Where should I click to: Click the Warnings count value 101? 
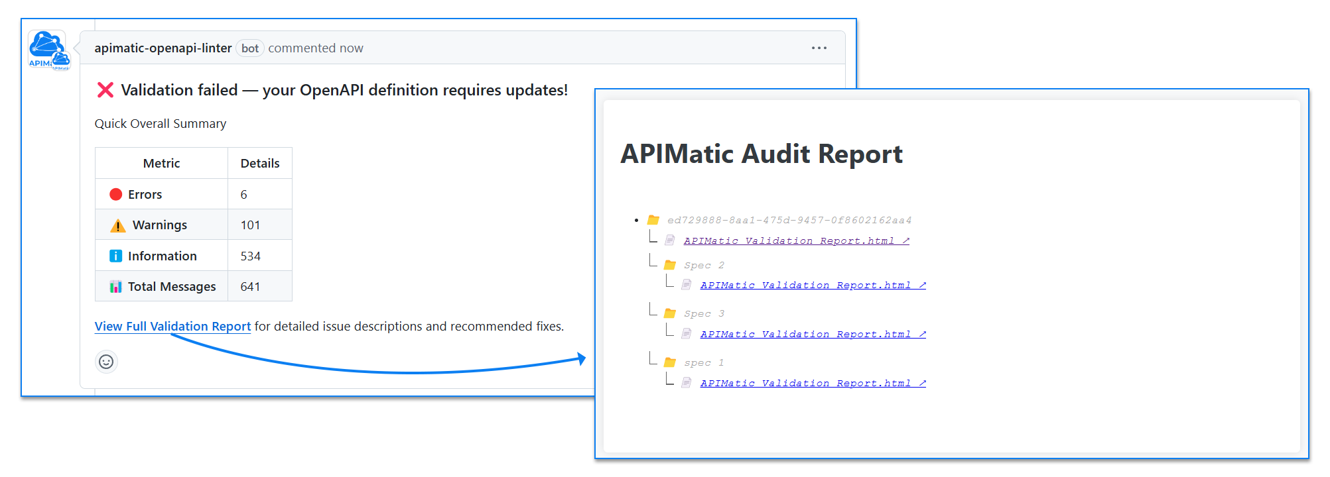[x=250, y=225]
